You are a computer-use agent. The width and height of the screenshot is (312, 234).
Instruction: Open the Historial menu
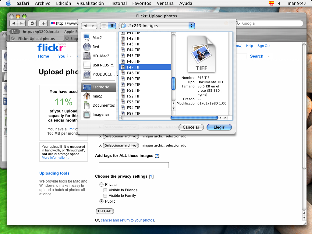pos(118,3)
